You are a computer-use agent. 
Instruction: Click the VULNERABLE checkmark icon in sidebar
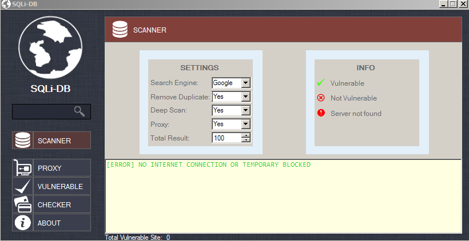23,186
